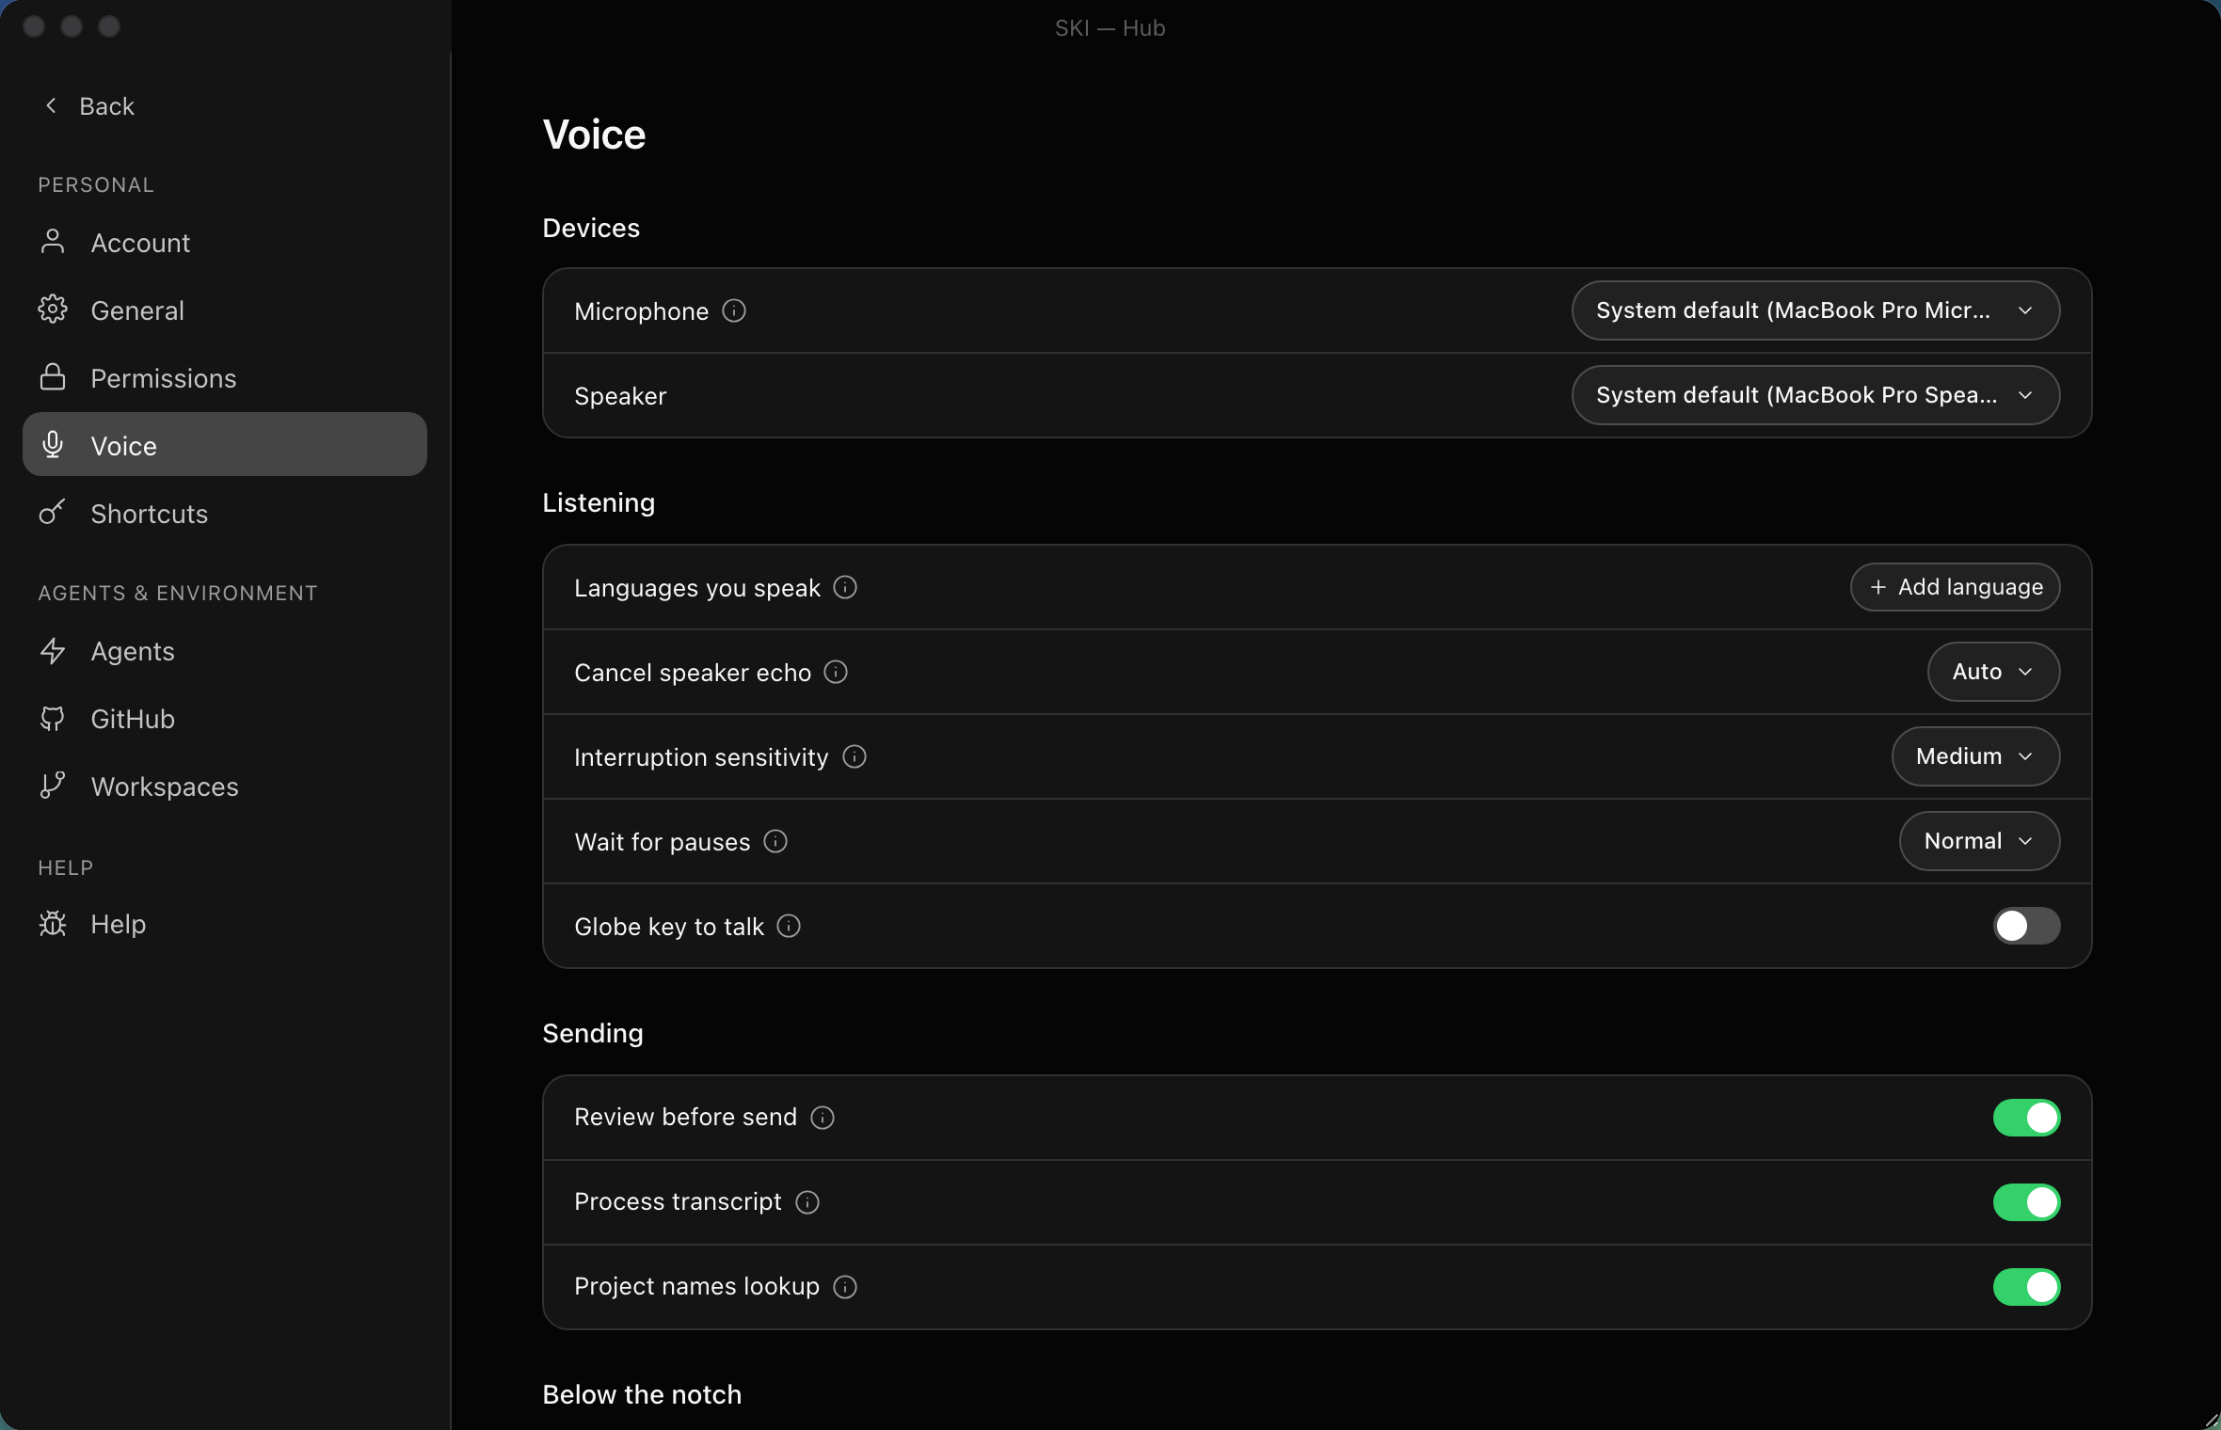Disable Review before send toggle
This screenshot has width=2221, height=1430.
pyautogui.click(x=2026, y=1118)
